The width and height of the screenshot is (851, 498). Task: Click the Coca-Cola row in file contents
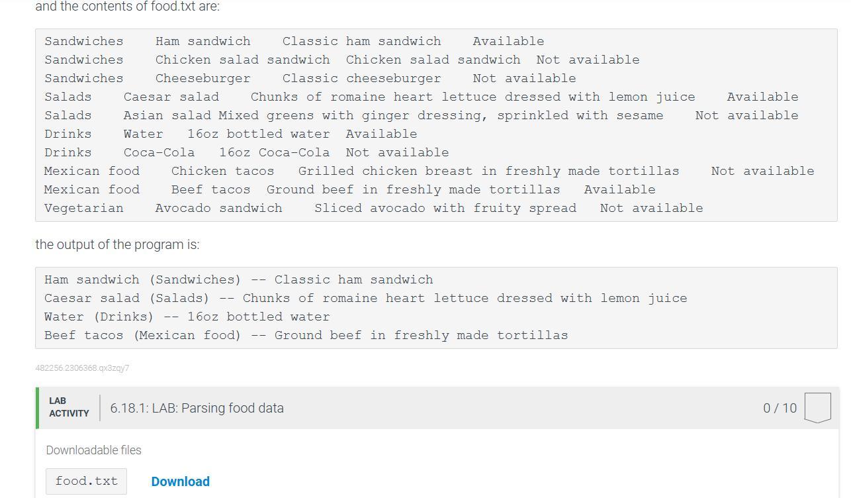(x=246, y=152)
